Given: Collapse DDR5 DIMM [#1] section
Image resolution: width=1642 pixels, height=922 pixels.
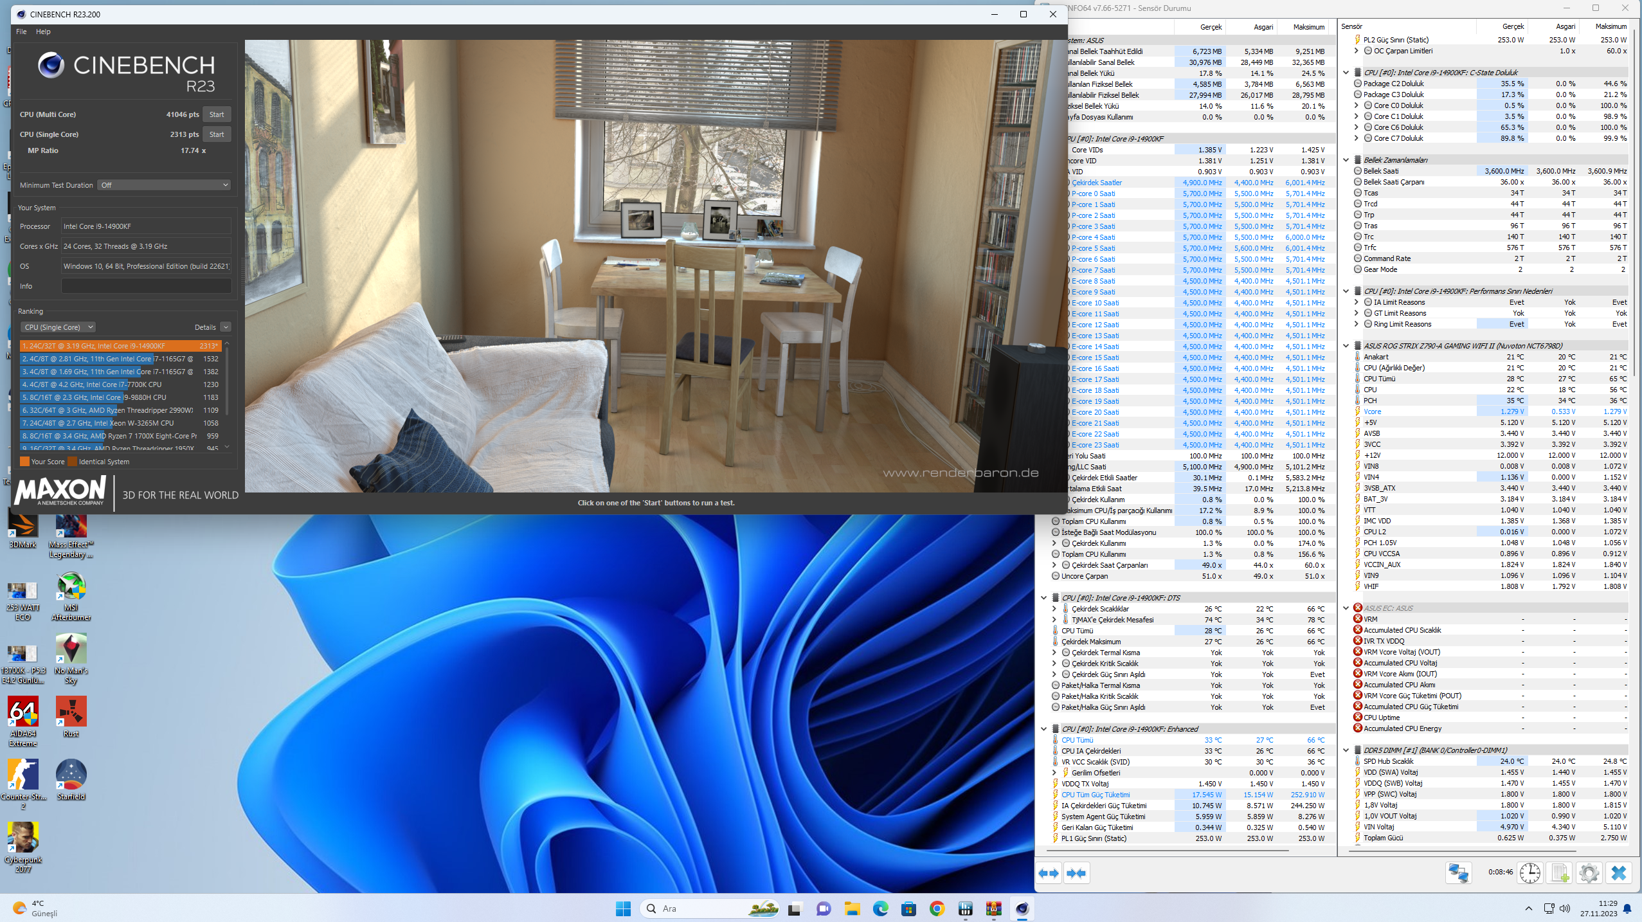Looking at the screenshot, I should 1346,750.
